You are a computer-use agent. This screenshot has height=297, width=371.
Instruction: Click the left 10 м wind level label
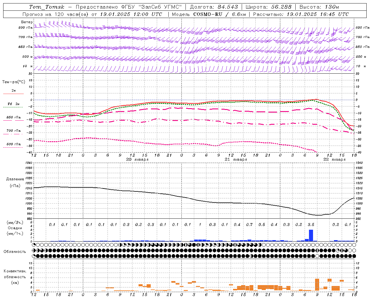[x=28, y=66]
